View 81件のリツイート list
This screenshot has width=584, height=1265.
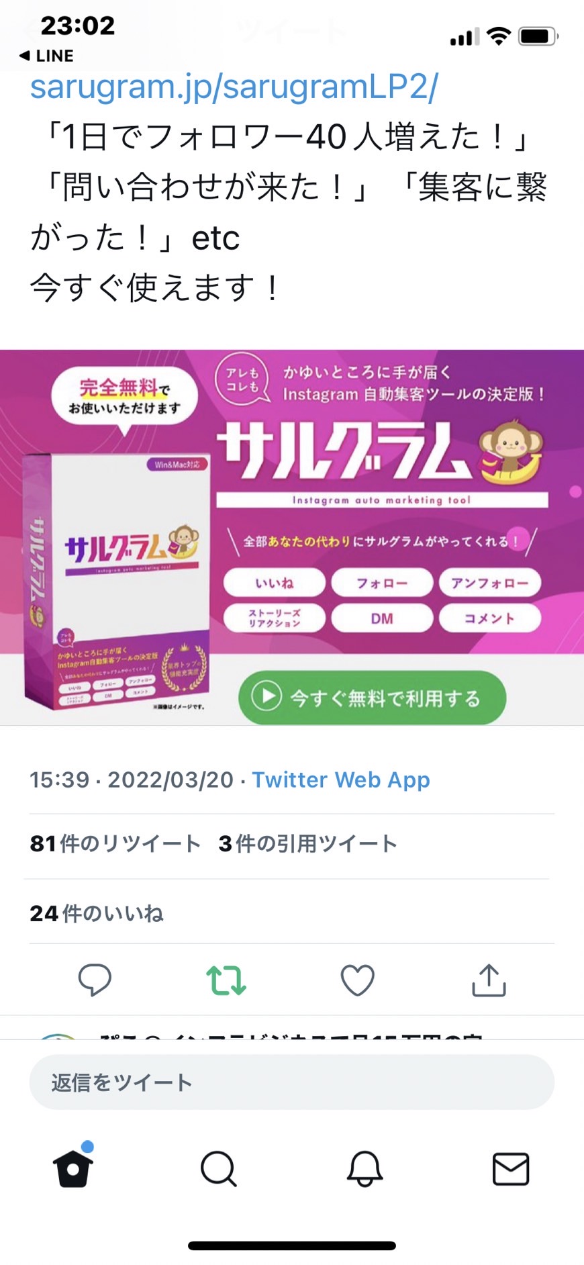(x=115, y=843)
